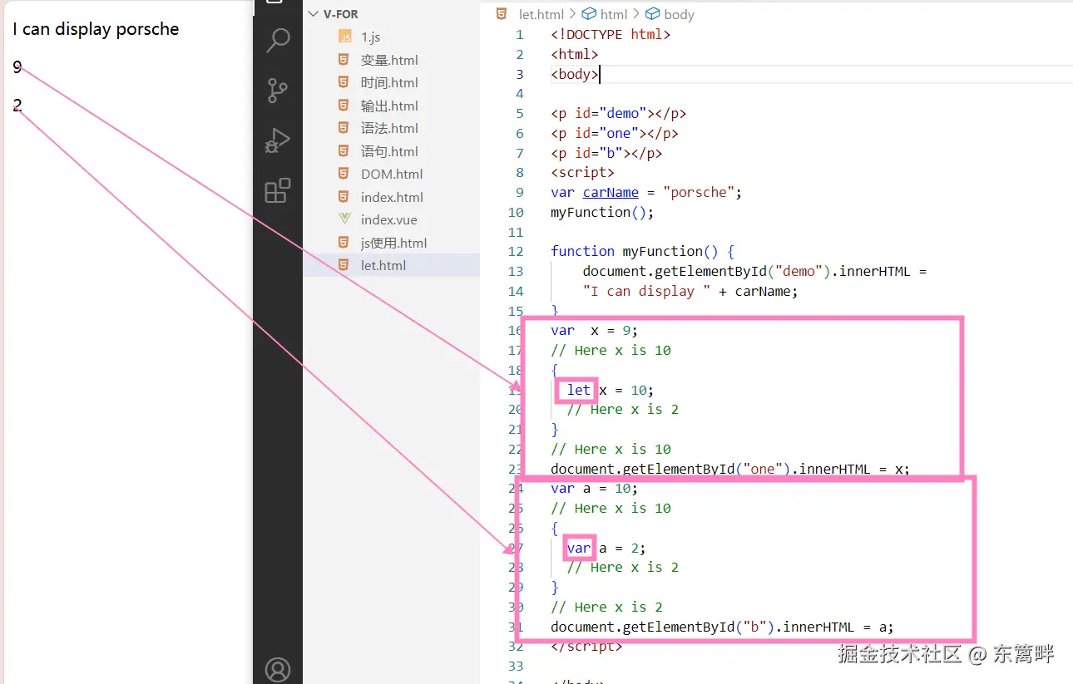
Task: Open the Extensions view
Action: tap(278, 191)
